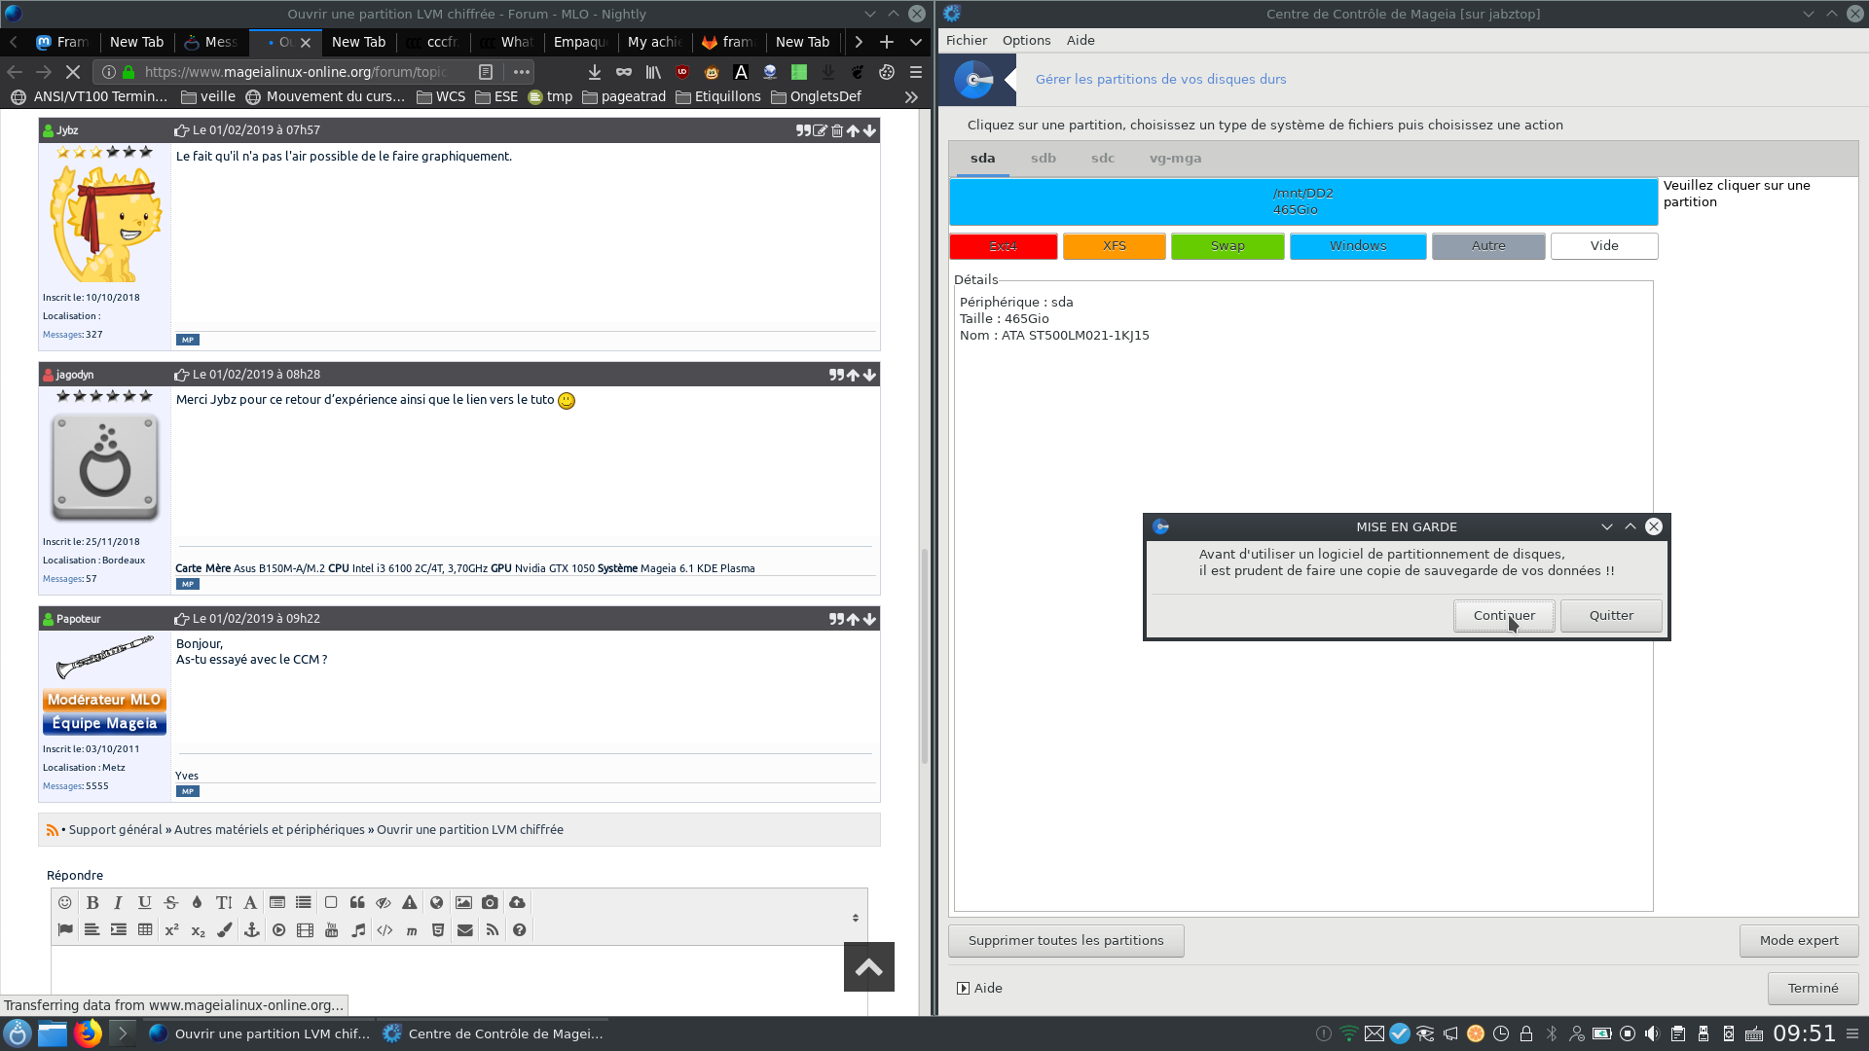The height and width of the screenshot is (1051, 1869).
Task: Open browser tab list dropdown
Action: coord(916,42)
